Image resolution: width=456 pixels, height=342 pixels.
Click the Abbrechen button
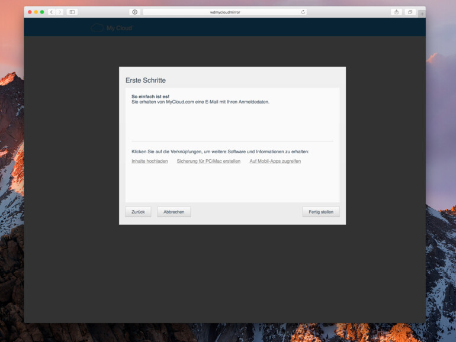(x=174, y=212)
